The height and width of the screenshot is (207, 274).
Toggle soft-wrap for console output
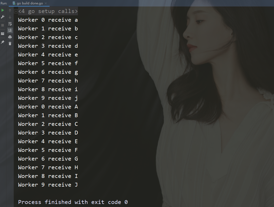pyautogui.click(x=10, y=24)
